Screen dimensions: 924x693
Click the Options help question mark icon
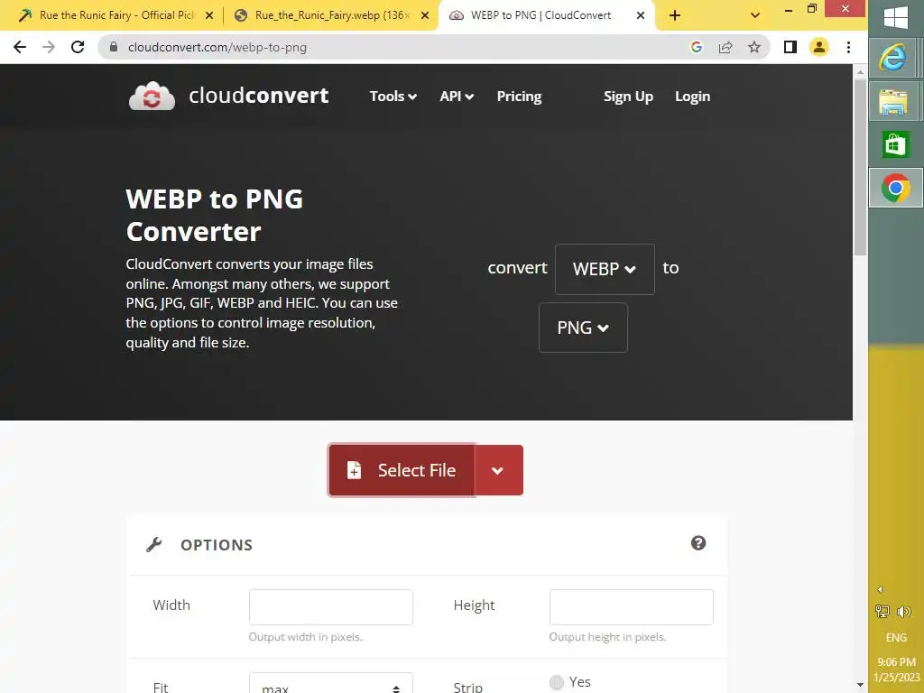(698, 542)
